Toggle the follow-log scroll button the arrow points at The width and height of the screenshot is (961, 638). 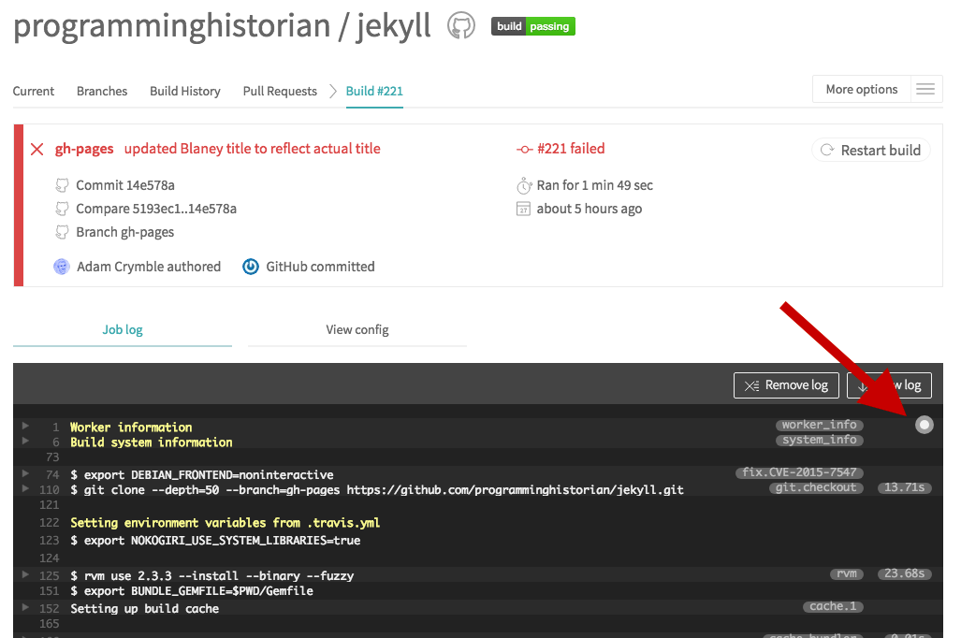(x=924, y=424)
